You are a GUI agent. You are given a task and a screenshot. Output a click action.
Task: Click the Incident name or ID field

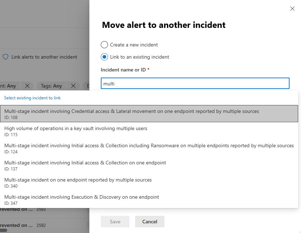[195, 84]
